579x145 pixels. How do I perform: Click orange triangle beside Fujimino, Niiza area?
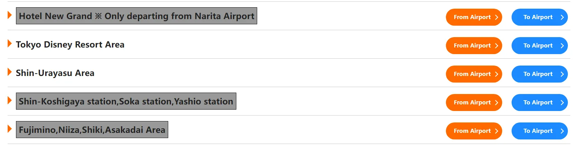pyautogui.click(x=10, y=129)
